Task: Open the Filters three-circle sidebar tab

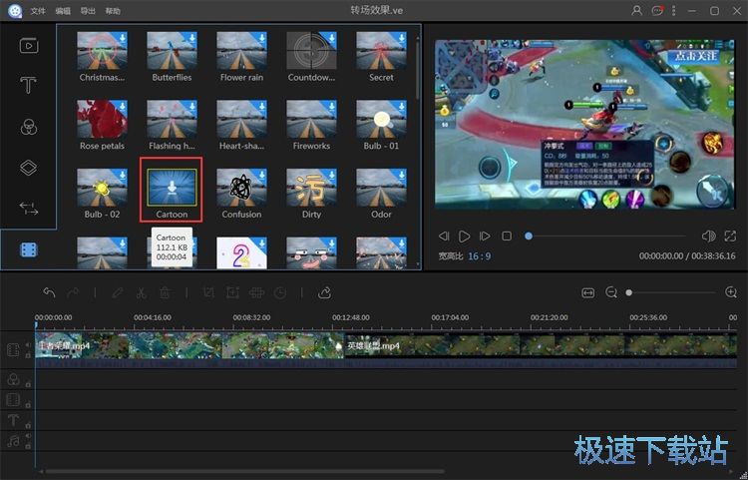Action: pos(29,127)
